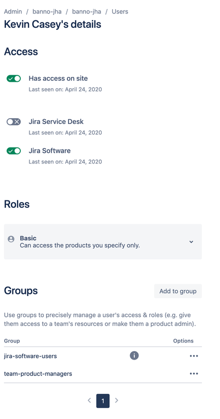The image size is (220, 419).
Task: Click the user avatar icon in Basic role
Action: tap(11, 239)
